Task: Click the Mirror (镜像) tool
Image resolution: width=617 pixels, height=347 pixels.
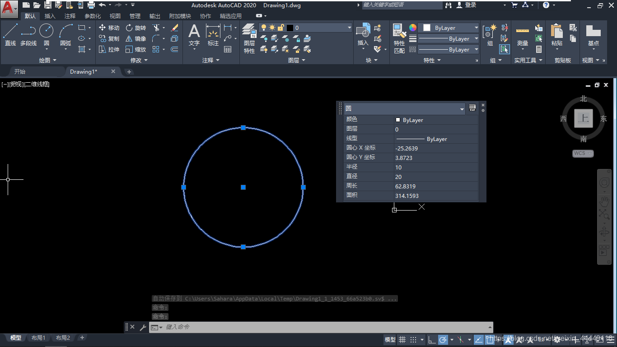Action: pos(136,38)
